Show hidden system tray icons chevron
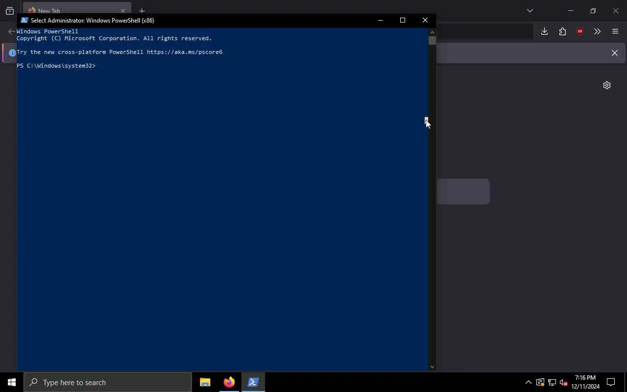This screenshot has width=627, height=392. tap(529, 382)
